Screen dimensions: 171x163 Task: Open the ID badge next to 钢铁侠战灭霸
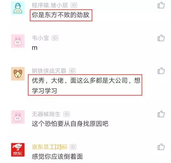pyautogui.click(x=72, y=71)
